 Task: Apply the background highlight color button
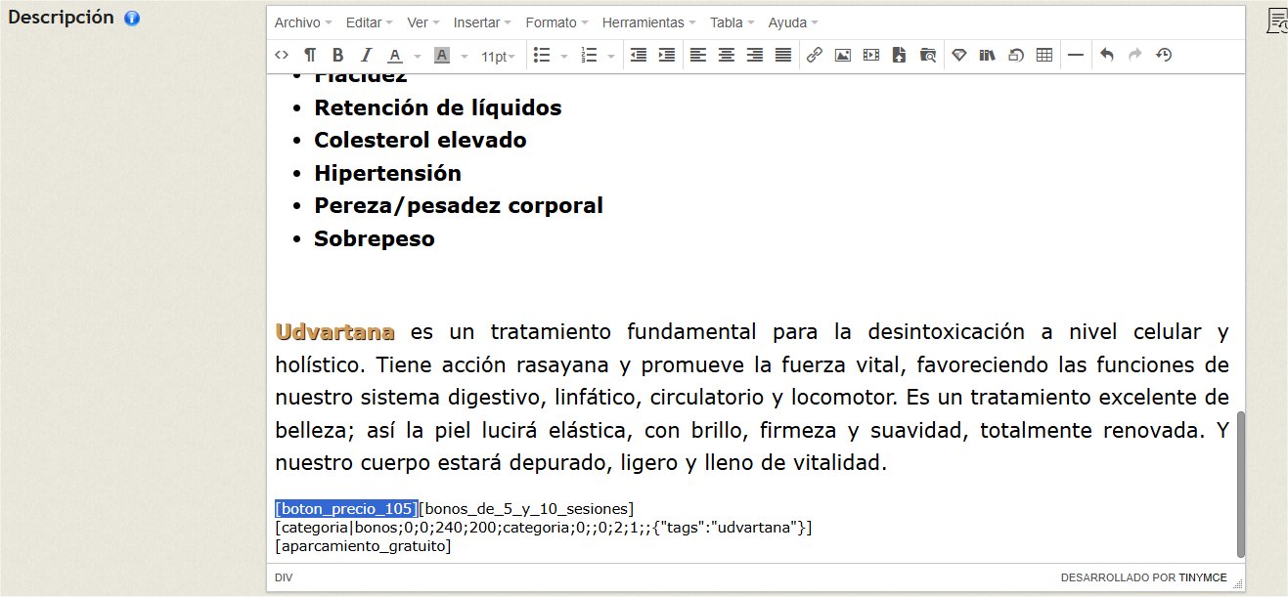[441, 56]
